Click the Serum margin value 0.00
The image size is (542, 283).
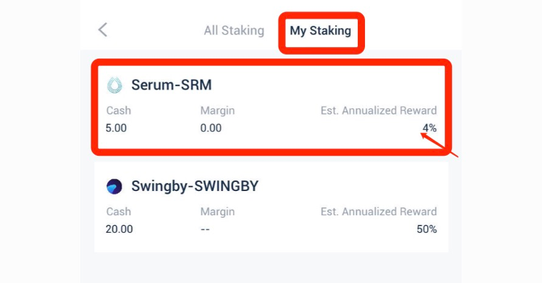pyautogui.click(x=211, y=128)
